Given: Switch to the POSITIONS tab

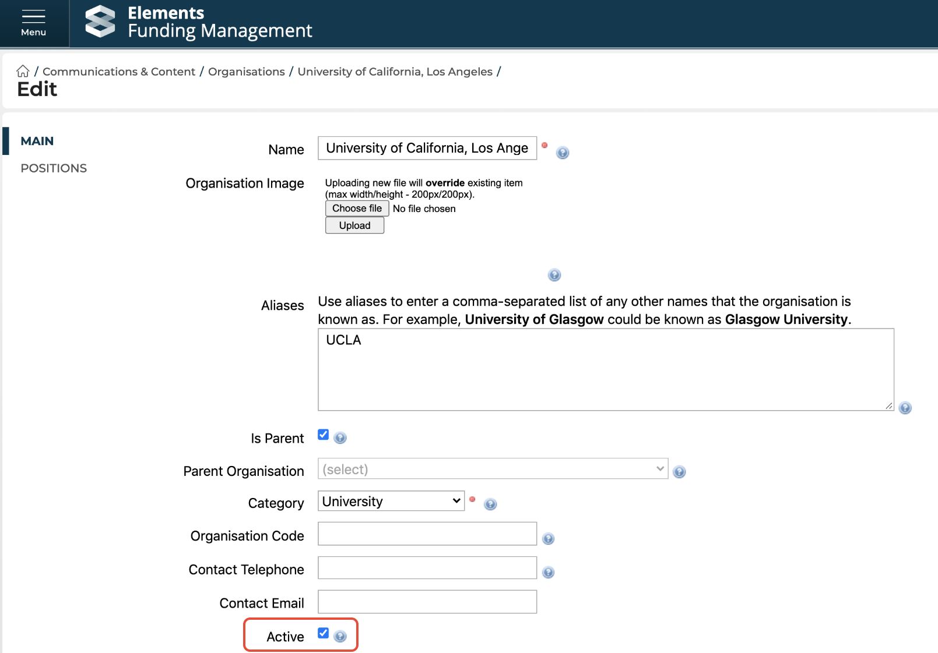Looking at the screenshot, I should 54,168.
